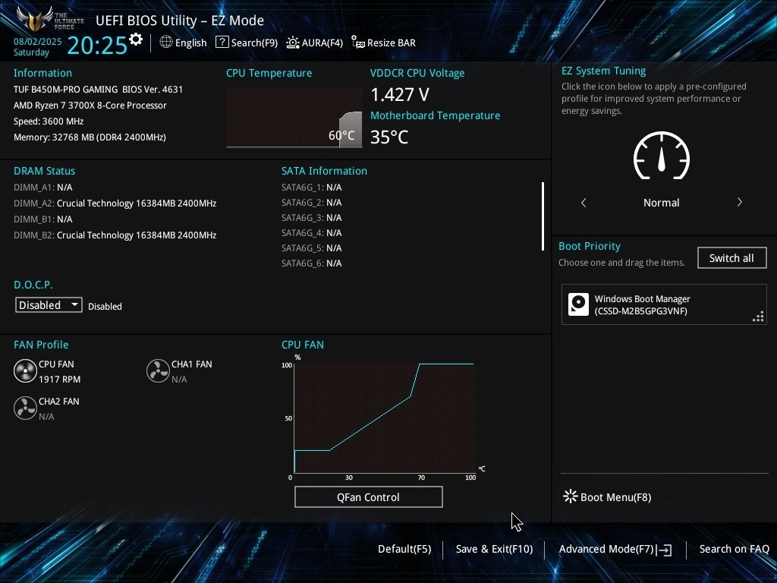Click the Advanced Mode exit arrow icon
This screenshot has height=583, width=777.
coord(665,550)
